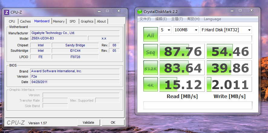This screenshot has width=268, height=133.
Task: Click the BIOS version F2e field
Action: (x=75, y=76)
